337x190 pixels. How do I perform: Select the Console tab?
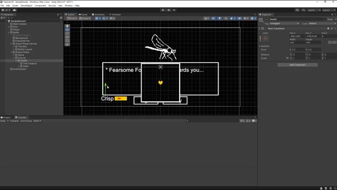(x=21, y=117)
